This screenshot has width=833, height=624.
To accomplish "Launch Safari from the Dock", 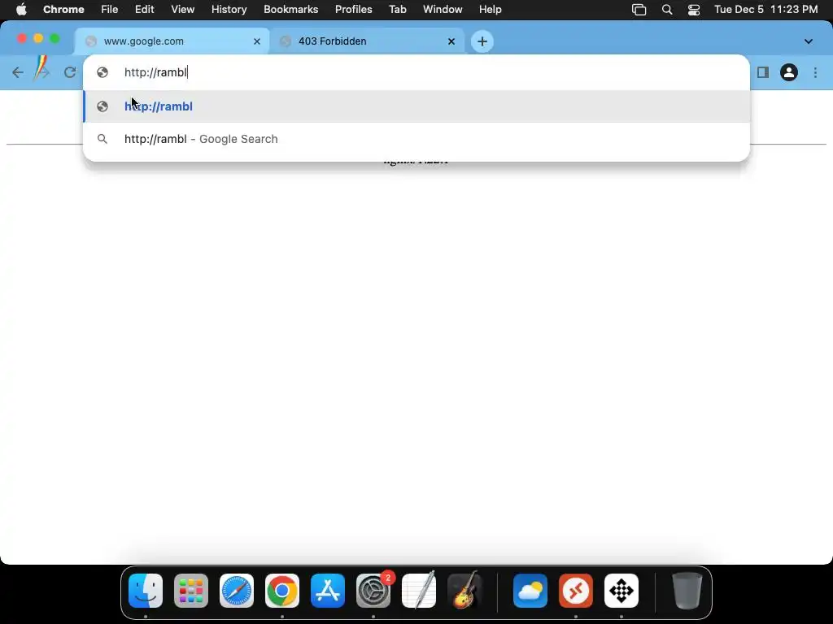I will pyautogui.click(x=237, y=591).
